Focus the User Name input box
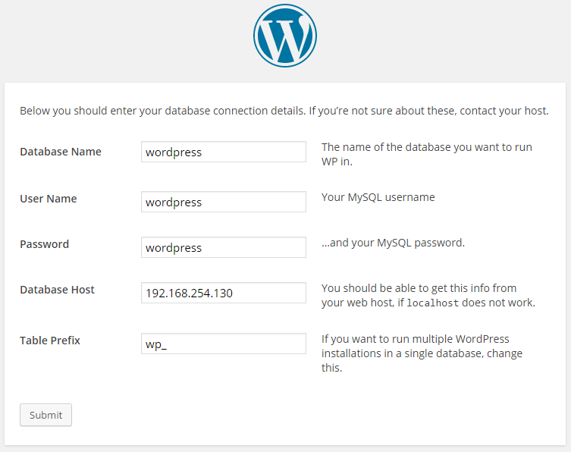 tap(224, 202)
